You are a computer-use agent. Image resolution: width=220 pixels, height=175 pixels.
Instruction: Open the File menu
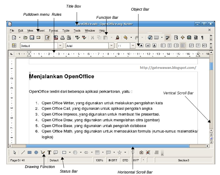(x=12, y=31)
